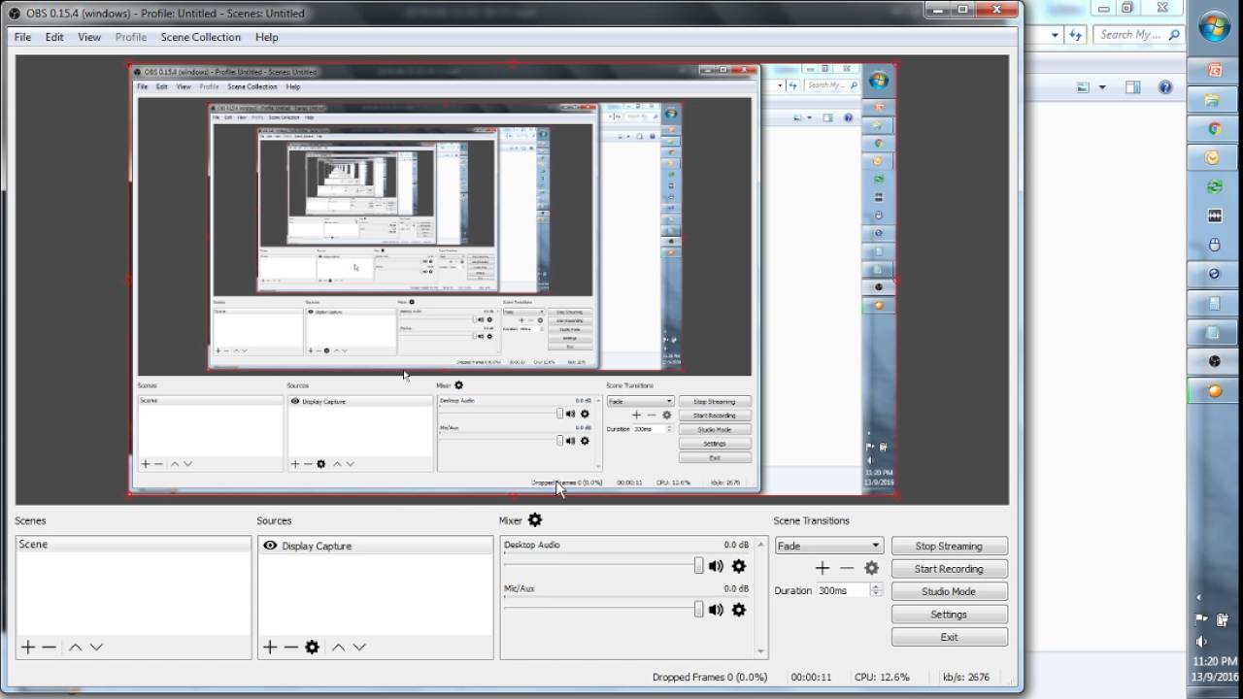Open the Mixer settings gear beside the Mixer title
This screenshot has width=1243, height=699.
tap(534, 520)
